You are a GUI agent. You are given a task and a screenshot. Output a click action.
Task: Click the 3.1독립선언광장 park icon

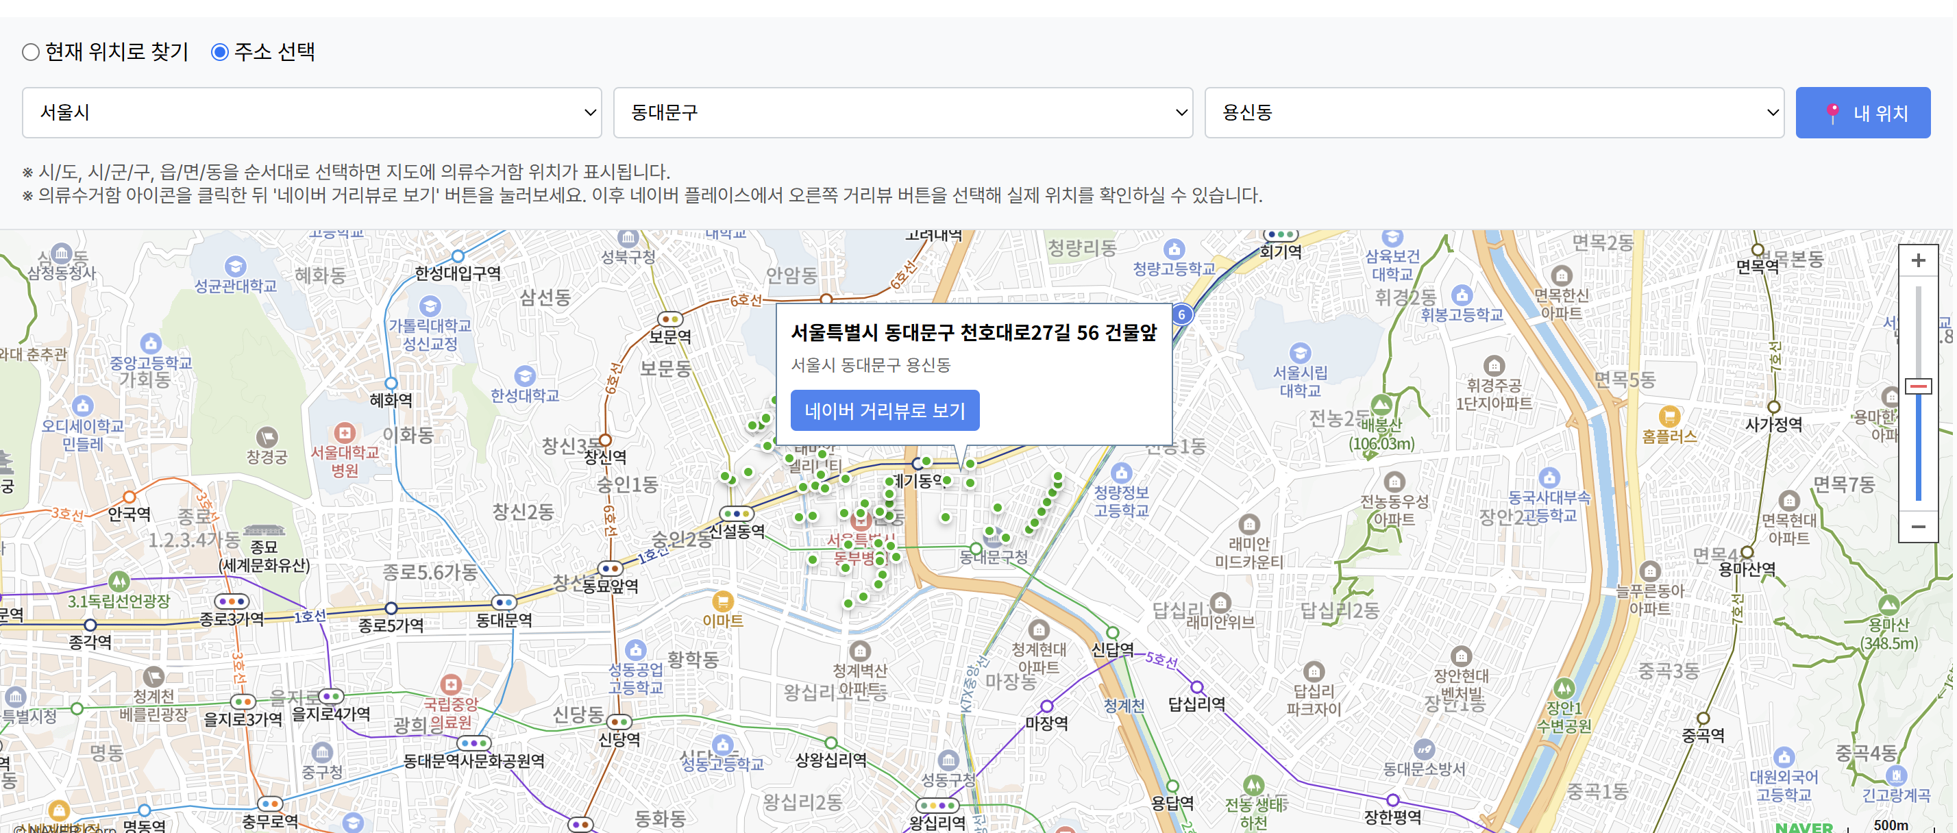coord(119,582)
